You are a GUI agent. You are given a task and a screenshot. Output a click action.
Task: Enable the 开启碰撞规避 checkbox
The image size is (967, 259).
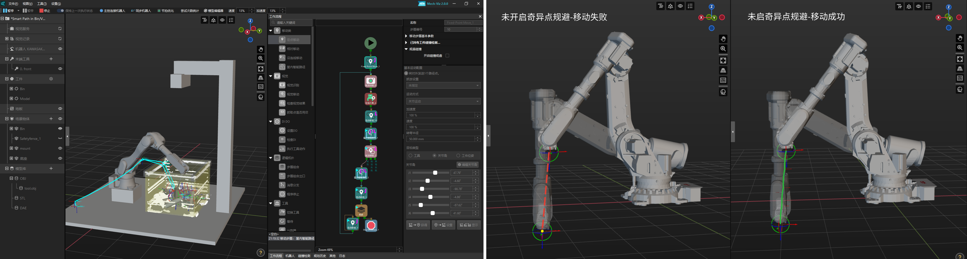pos(447,56)
